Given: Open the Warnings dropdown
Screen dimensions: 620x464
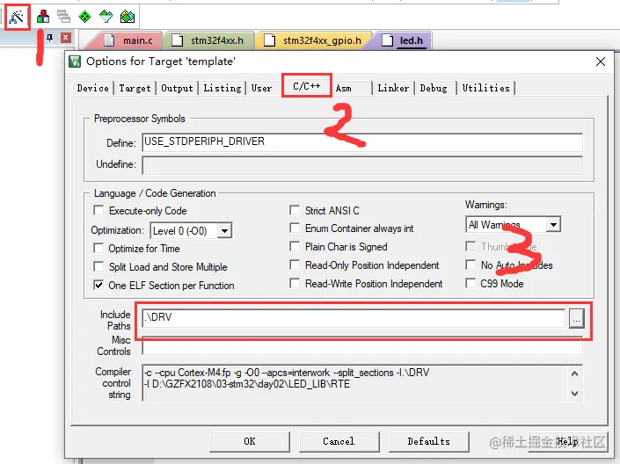Looking at the screenshot, I should 553,224.
